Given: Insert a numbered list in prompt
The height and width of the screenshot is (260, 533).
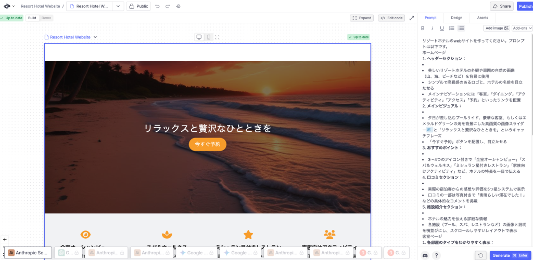Looking at the screenshot, I should click(x=451, y=28).
